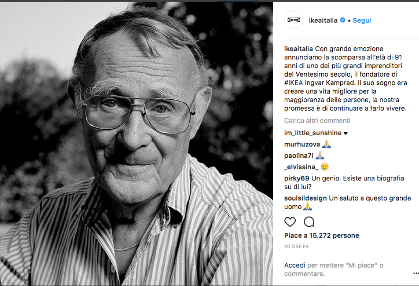Click the blue verified badge
The image size is (419, 286).
(x=342, y=20)
